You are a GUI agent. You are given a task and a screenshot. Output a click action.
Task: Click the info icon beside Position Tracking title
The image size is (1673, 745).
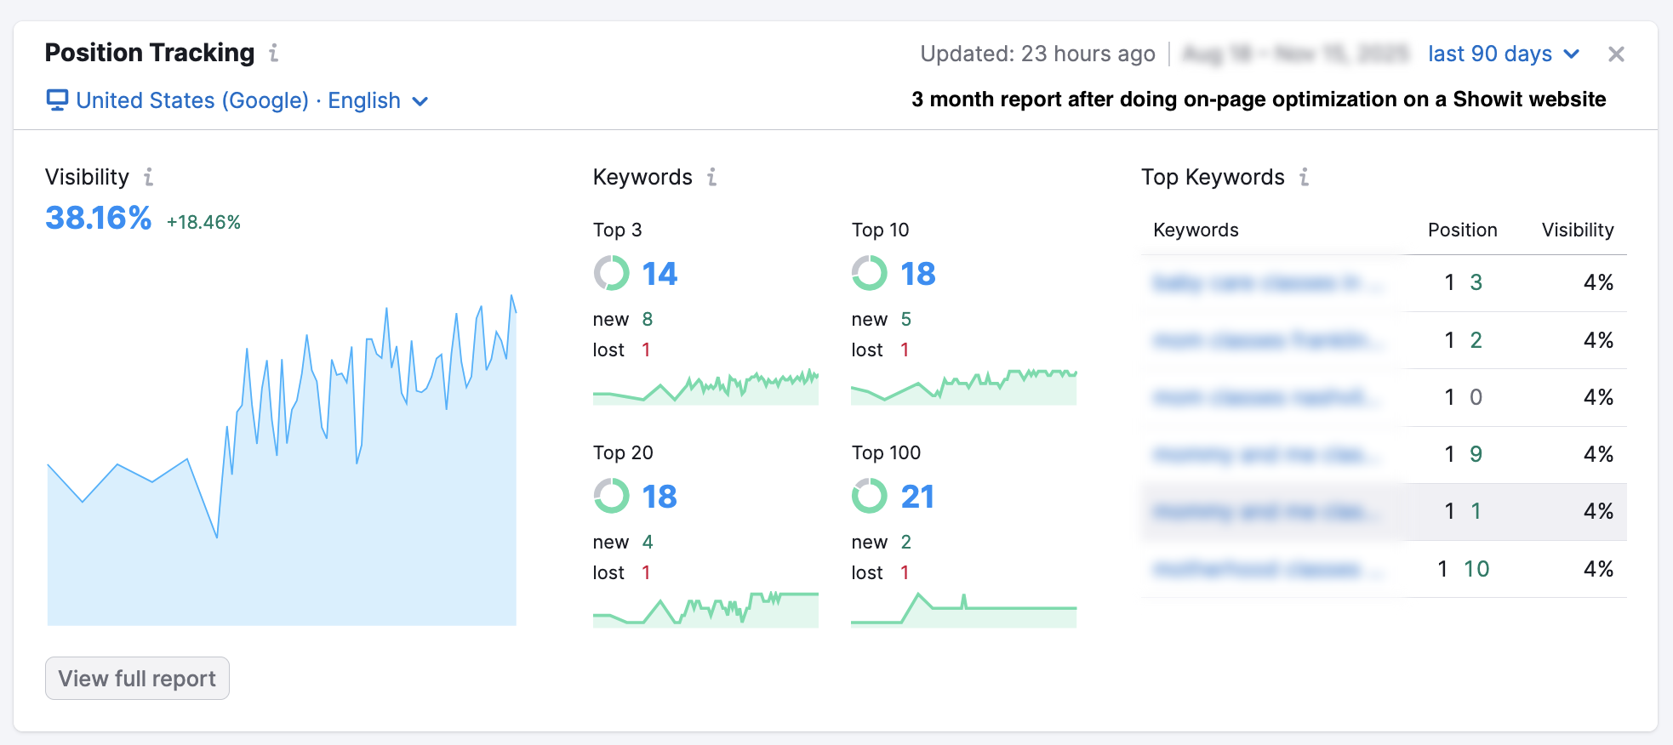click(274, 53)
